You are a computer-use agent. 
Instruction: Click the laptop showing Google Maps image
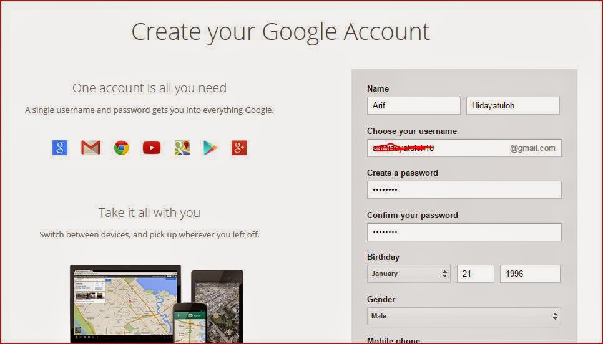point(125,304)
